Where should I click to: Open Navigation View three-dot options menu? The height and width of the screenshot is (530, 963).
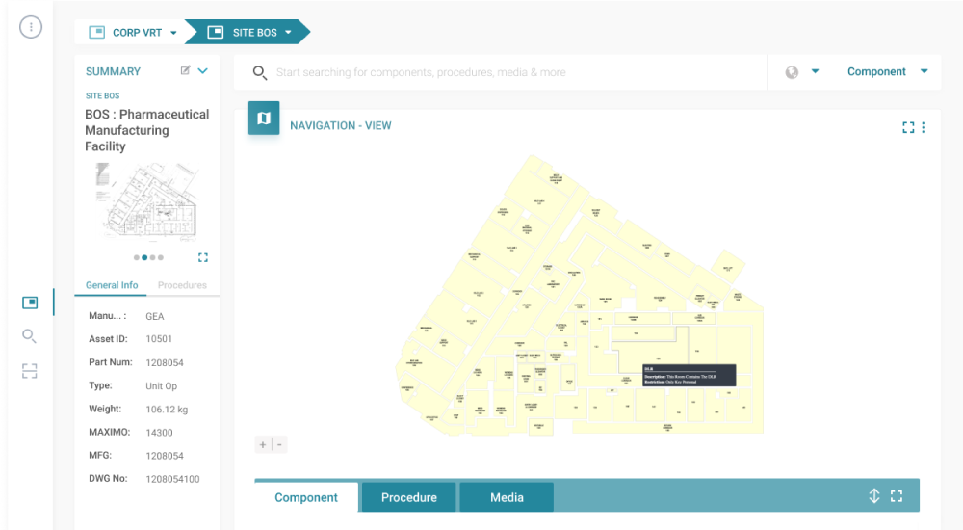click(x=924, y=127)
